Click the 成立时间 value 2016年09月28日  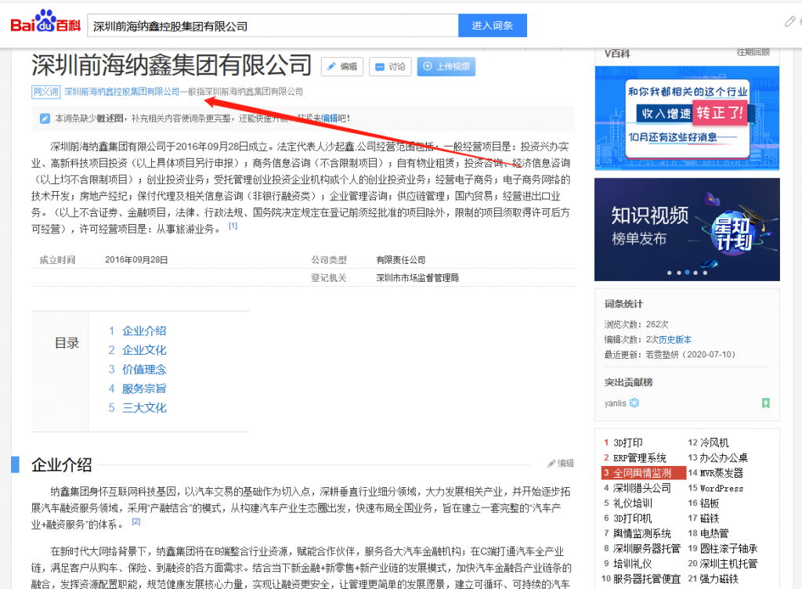[x=136, y=260]
